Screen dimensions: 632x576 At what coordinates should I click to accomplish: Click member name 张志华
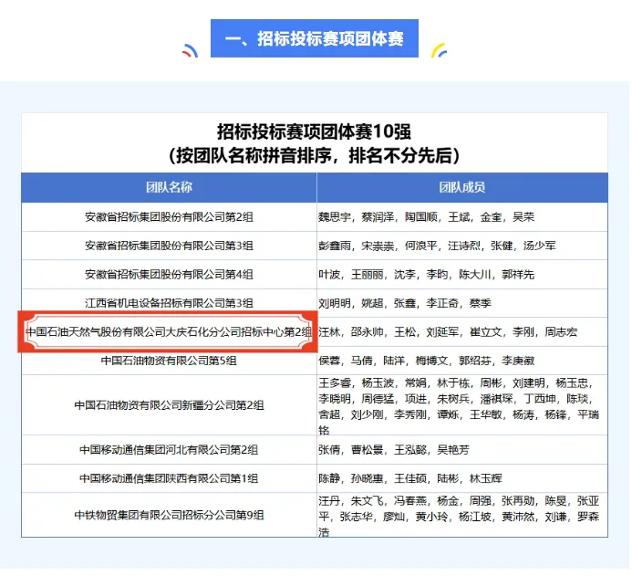pos(357,517)
